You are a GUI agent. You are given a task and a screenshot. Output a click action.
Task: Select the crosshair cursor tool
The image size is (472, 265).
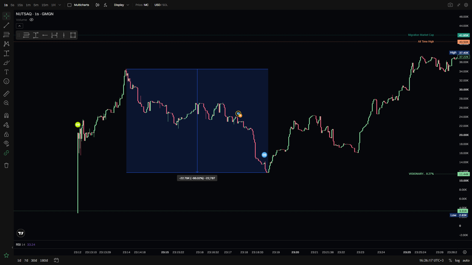[x=6, y=16]
